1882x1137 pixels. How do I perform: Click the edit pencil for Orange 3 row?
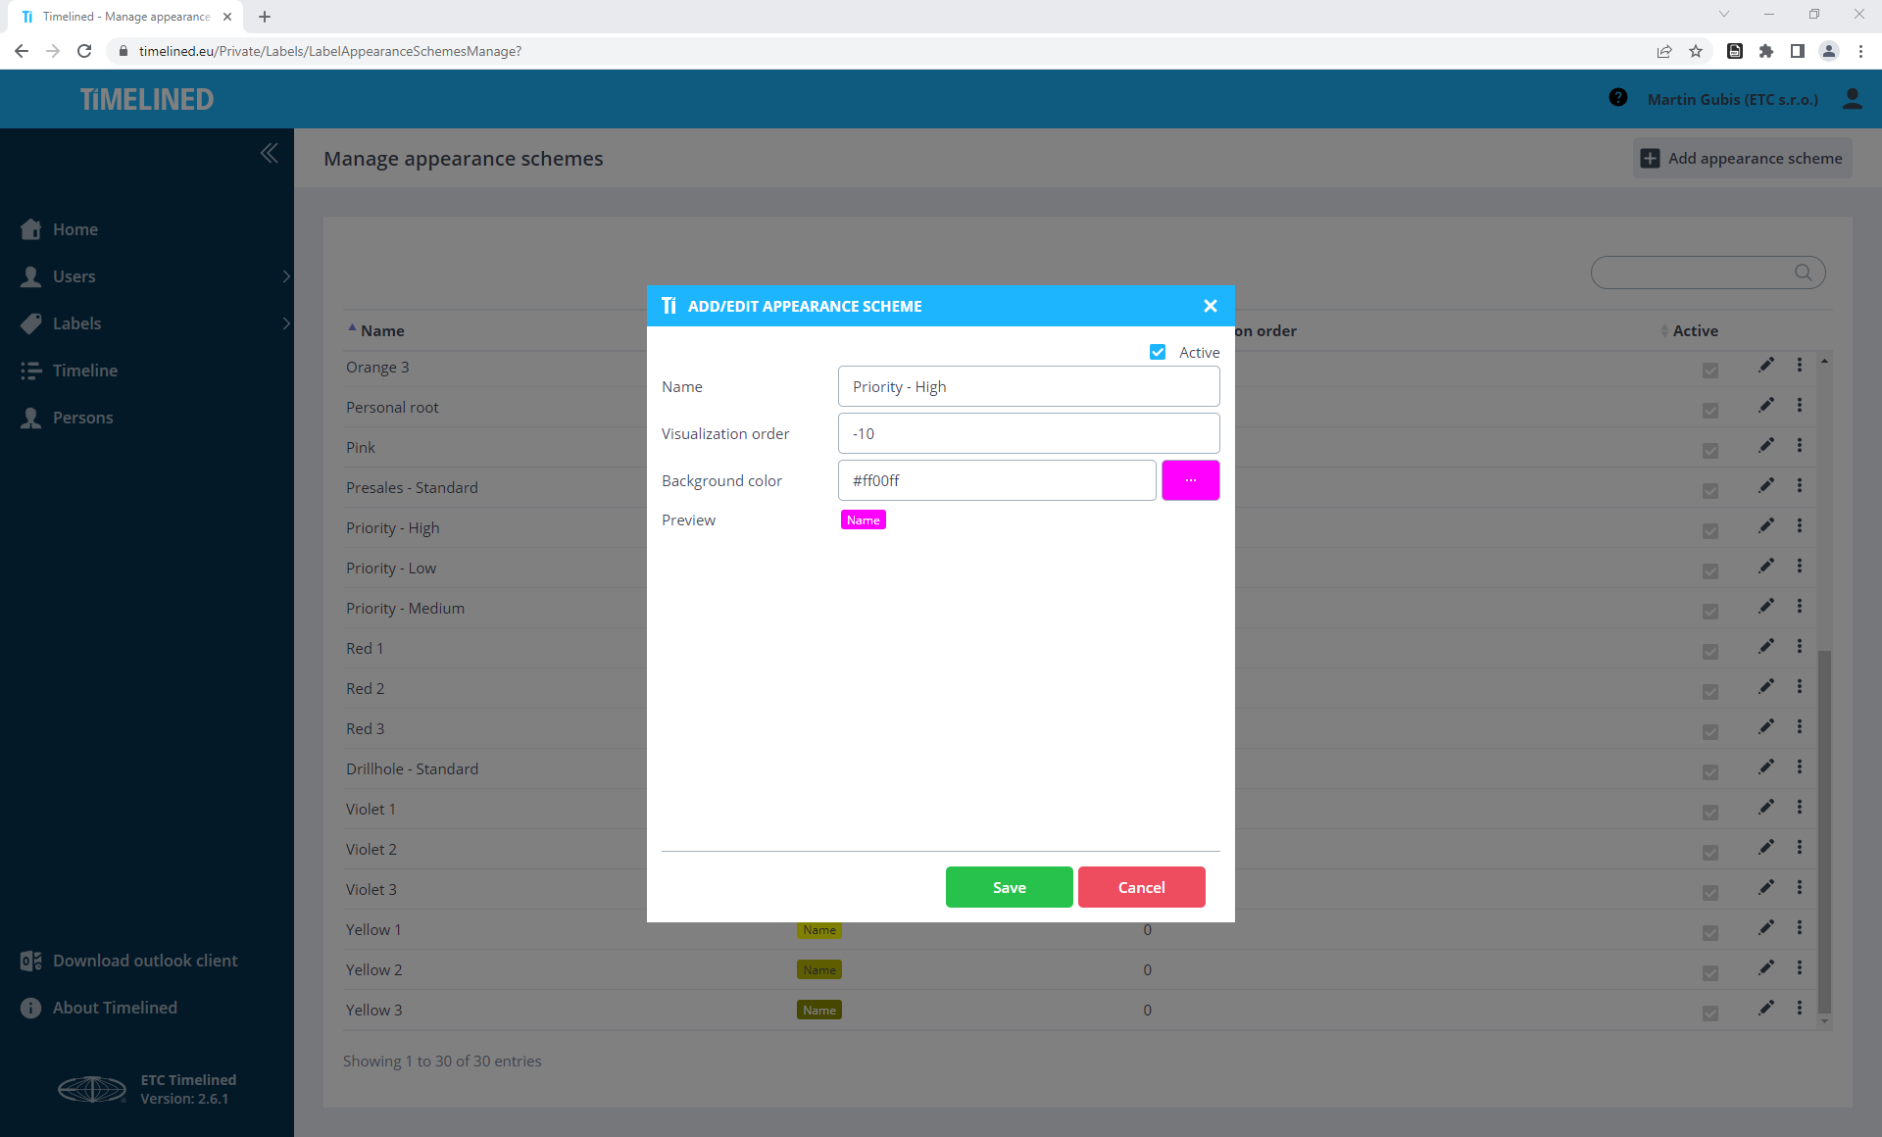pos(1766,366)
